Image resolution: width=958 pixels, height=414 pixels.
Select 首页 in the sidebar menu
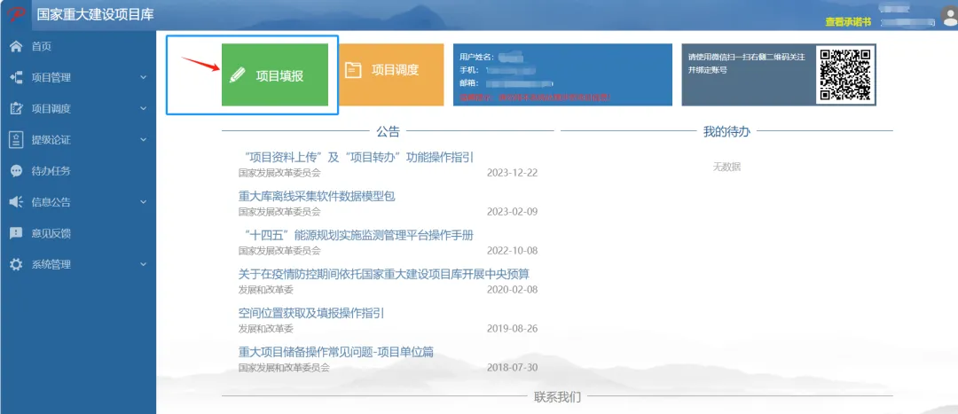pos(42,46)
